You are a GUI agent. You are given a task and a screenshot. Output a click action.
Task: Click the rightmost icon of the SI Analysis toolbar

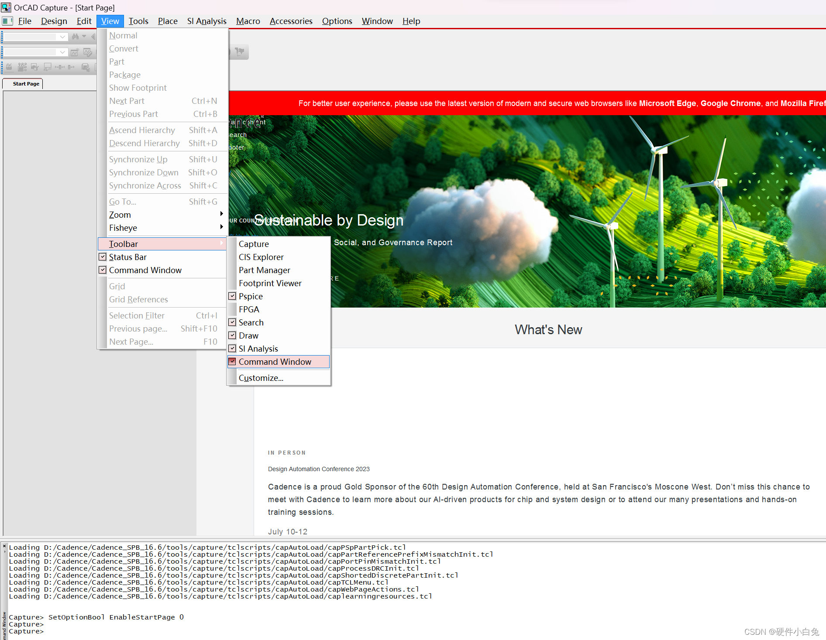pyautogui.click(x=240, y=52)
